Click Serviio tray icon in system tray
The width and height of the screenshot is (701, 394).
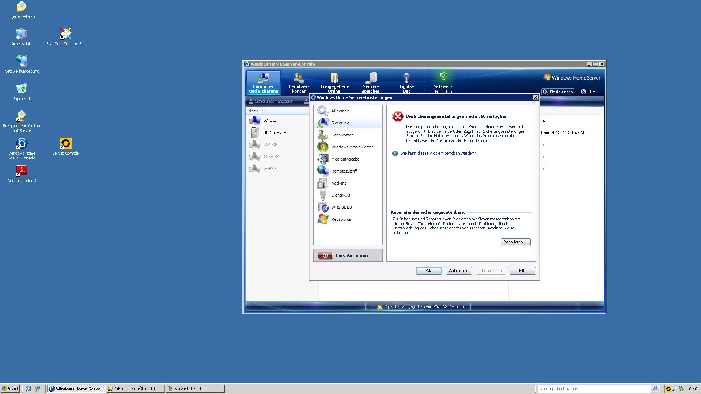(669, 389)
